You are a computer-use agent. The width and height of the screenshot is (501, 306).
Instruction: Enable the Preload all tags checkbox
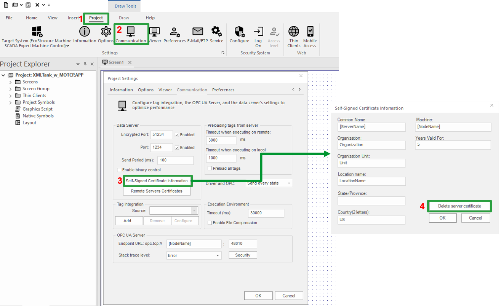(x=210, y=168)
